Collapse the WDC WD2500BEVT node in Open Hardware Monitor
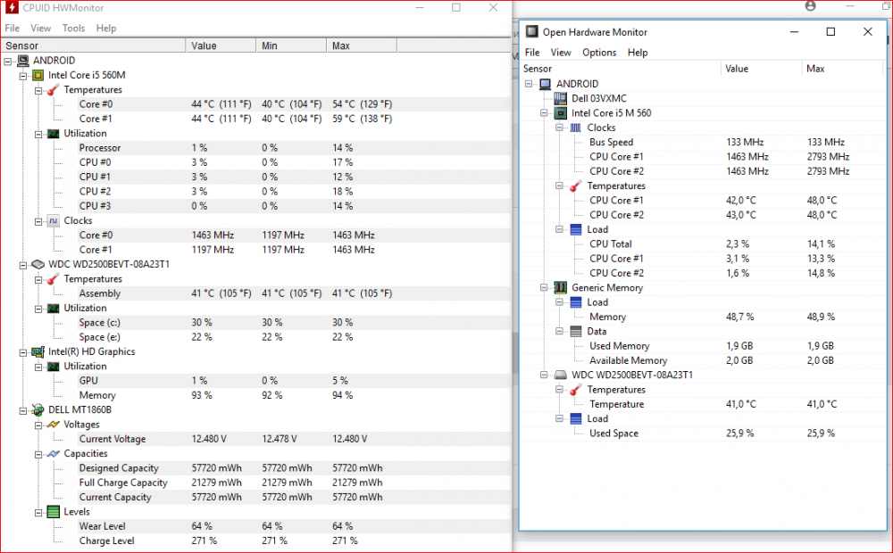Screen dimensions: 893x553 click(544, 375)
